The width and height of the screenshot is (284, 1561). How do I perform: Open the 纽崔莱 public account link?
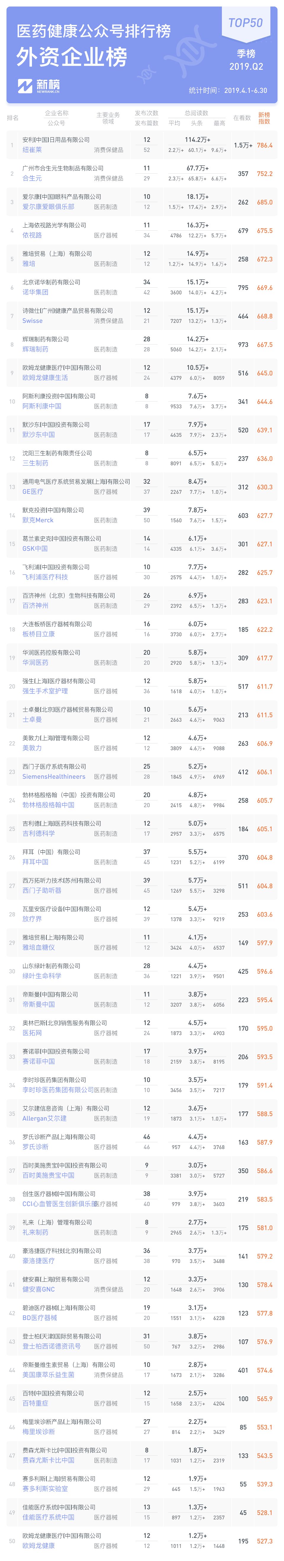(32, 150)
